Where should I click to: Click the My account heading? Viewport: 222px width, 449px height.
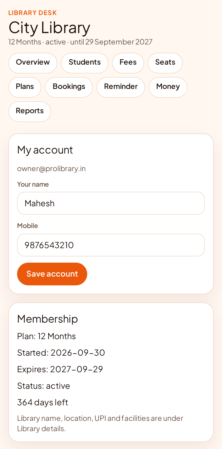(x=45, y=150)
